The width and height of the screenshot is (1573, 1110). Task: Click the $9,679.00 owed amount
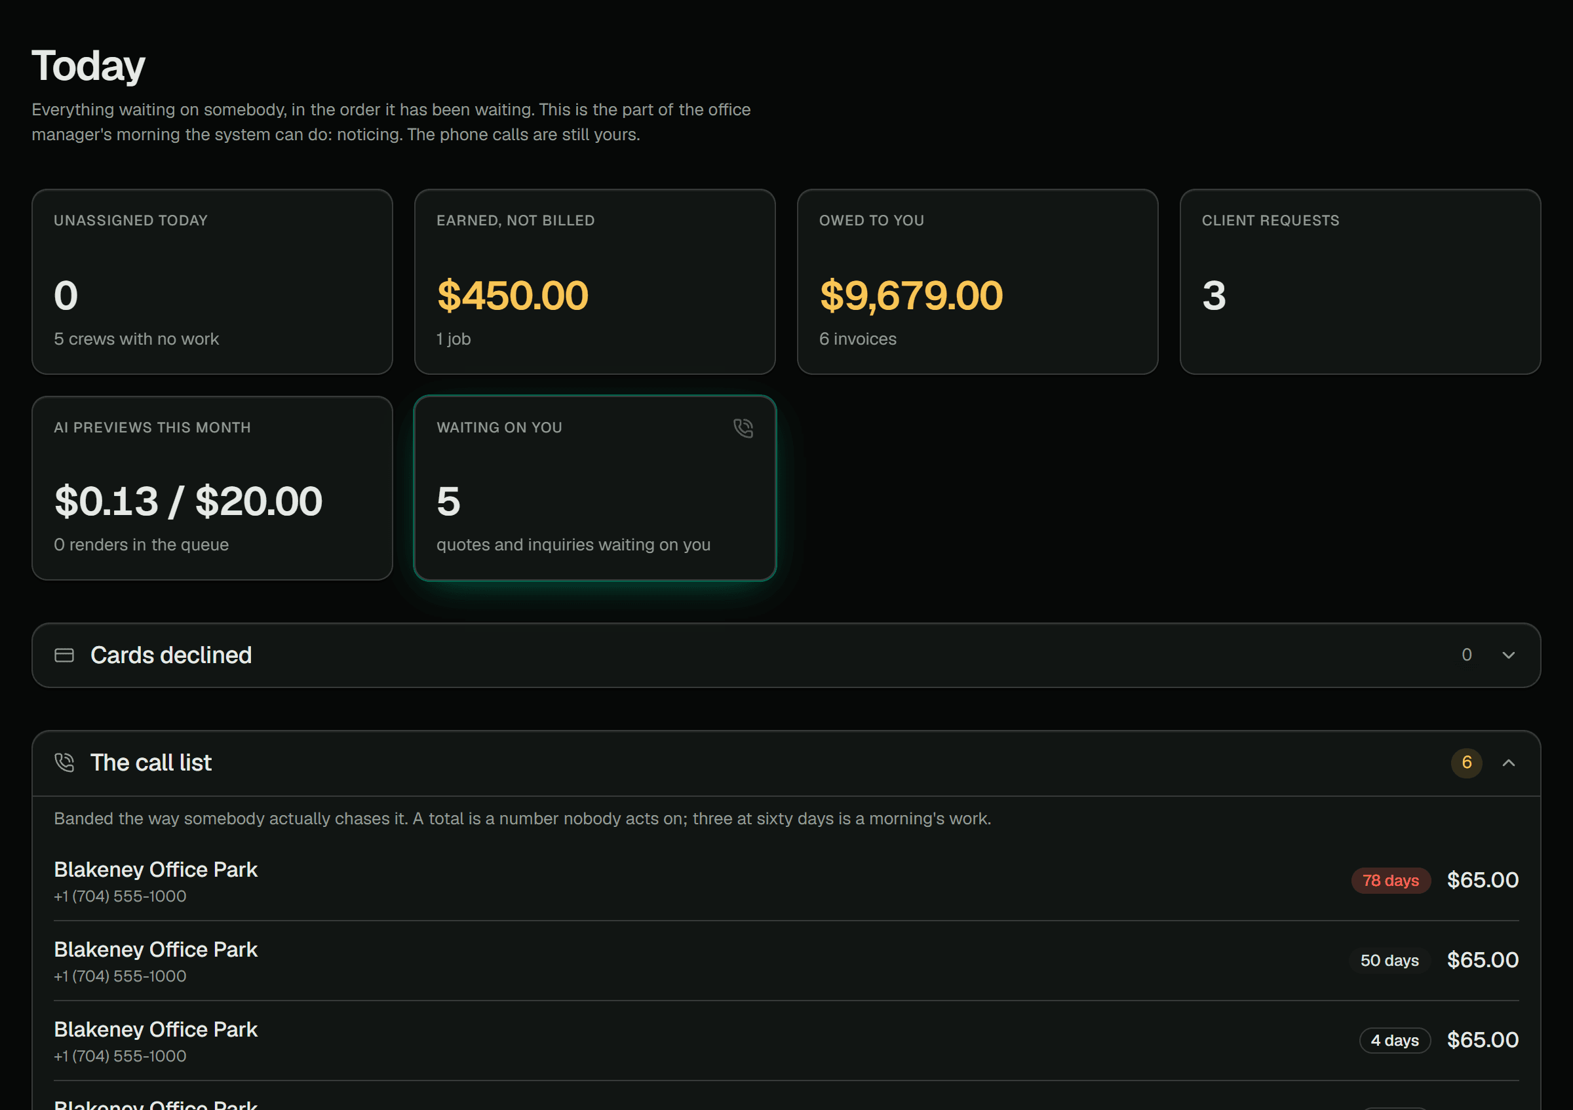pyautogui.click(x=911, y=296)
